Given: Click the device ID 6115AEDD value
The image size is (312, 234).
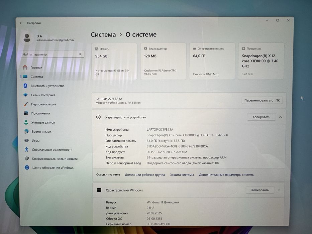Looking at the screenshot, I should [x=177, y=146].
